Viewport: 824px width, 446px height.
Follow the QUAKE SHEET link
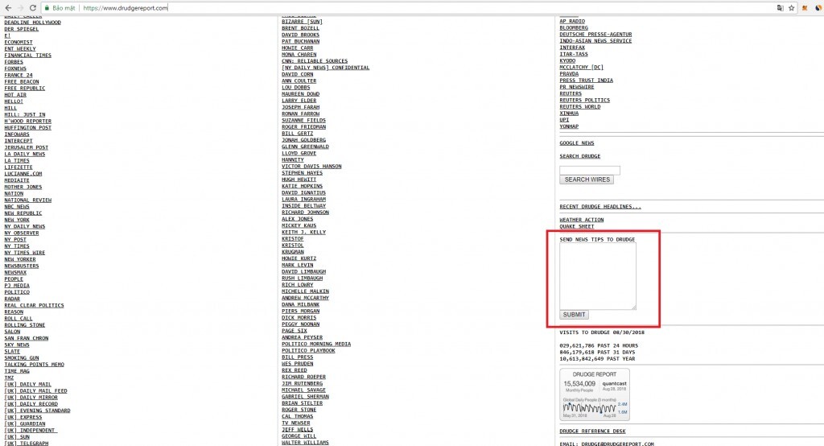pos(575,226)
